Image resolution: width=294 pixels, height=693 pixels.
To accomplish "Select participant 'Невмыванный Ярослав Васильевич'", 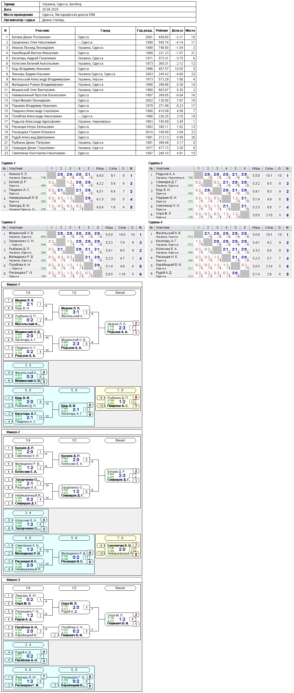I will tap(39, 95).
